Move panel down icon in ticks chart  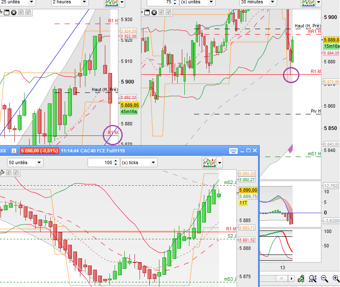point(9,173)
